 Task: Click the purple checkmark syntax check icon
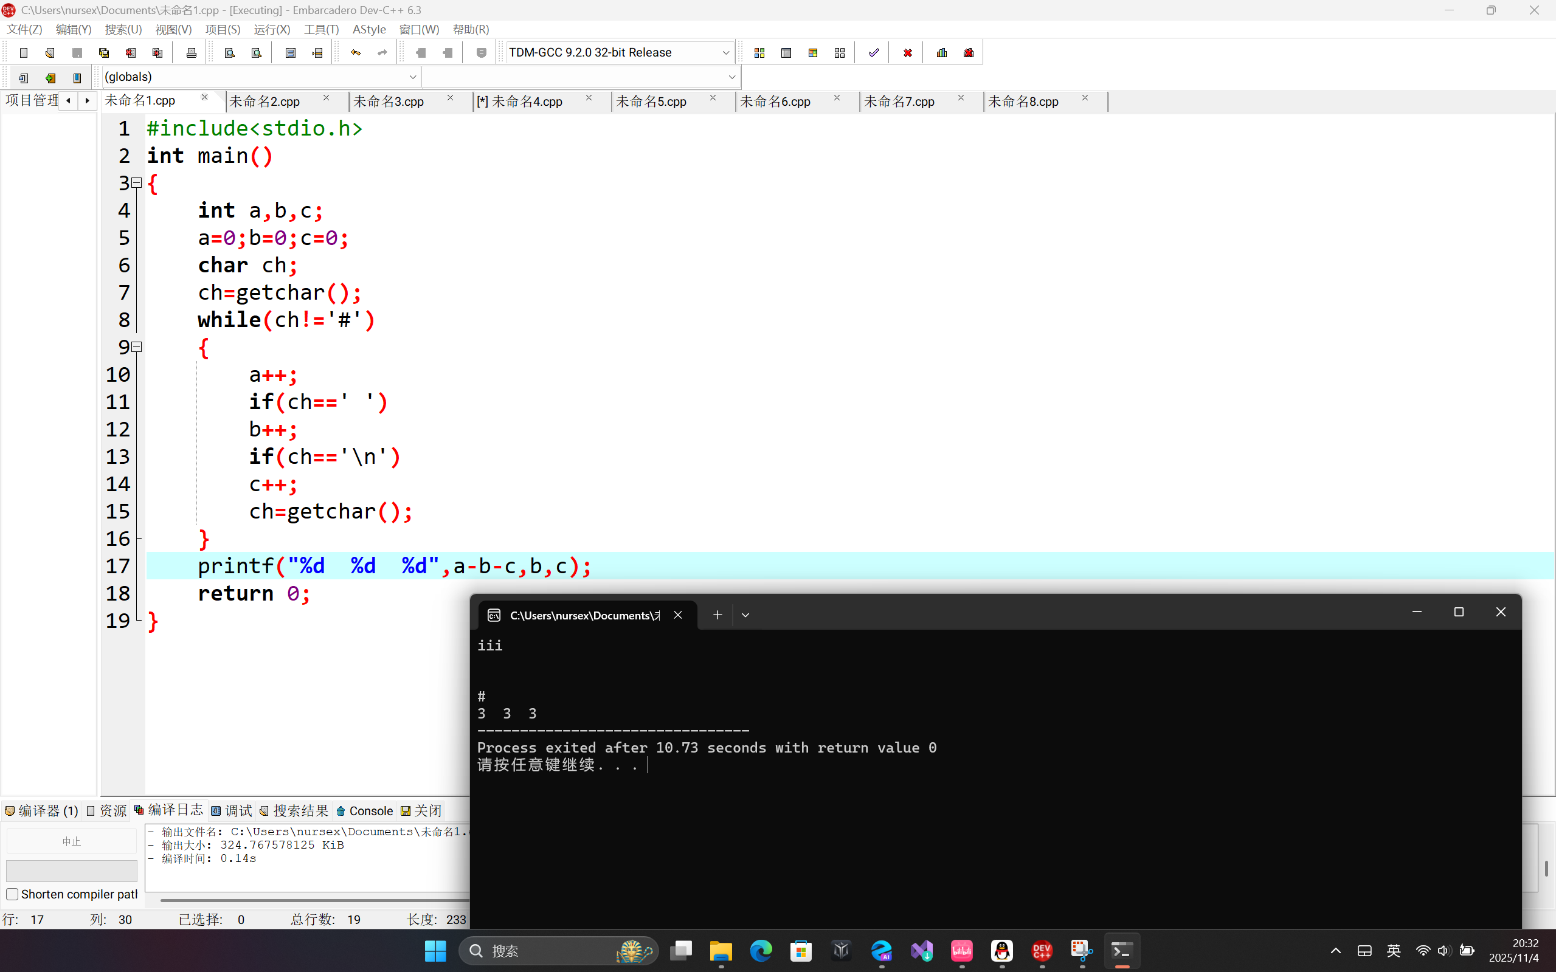pyautogui.click(x=873, y=53)
